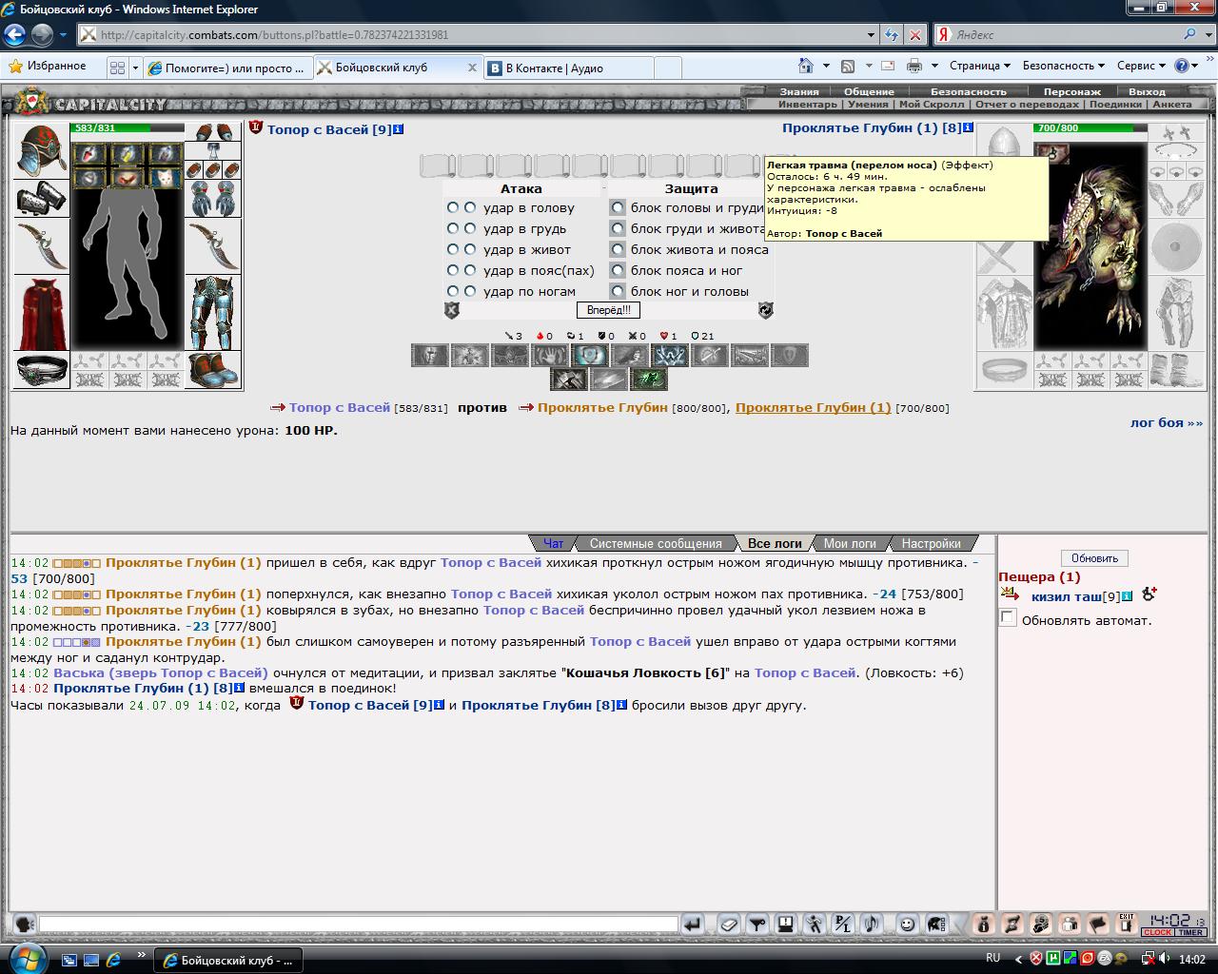Select defense 'блок живота и пояса'
Screen dimensions: 1218x974
(619, 249)
